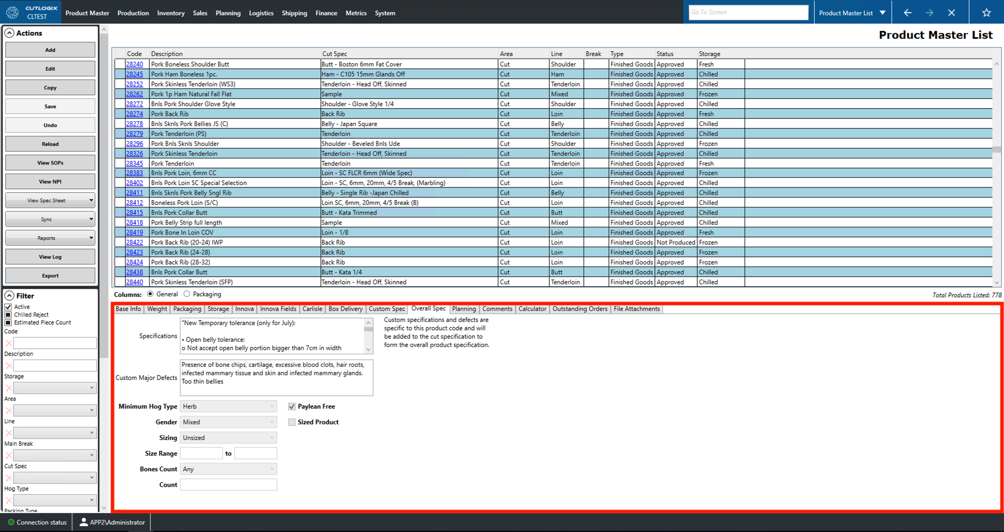Click the close screen X icon
Viewport: 1004px width, 532px height.
pos(952,11)
